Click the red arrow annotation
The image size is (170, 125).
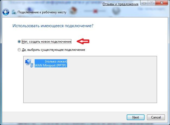click(x=83, y=41)
